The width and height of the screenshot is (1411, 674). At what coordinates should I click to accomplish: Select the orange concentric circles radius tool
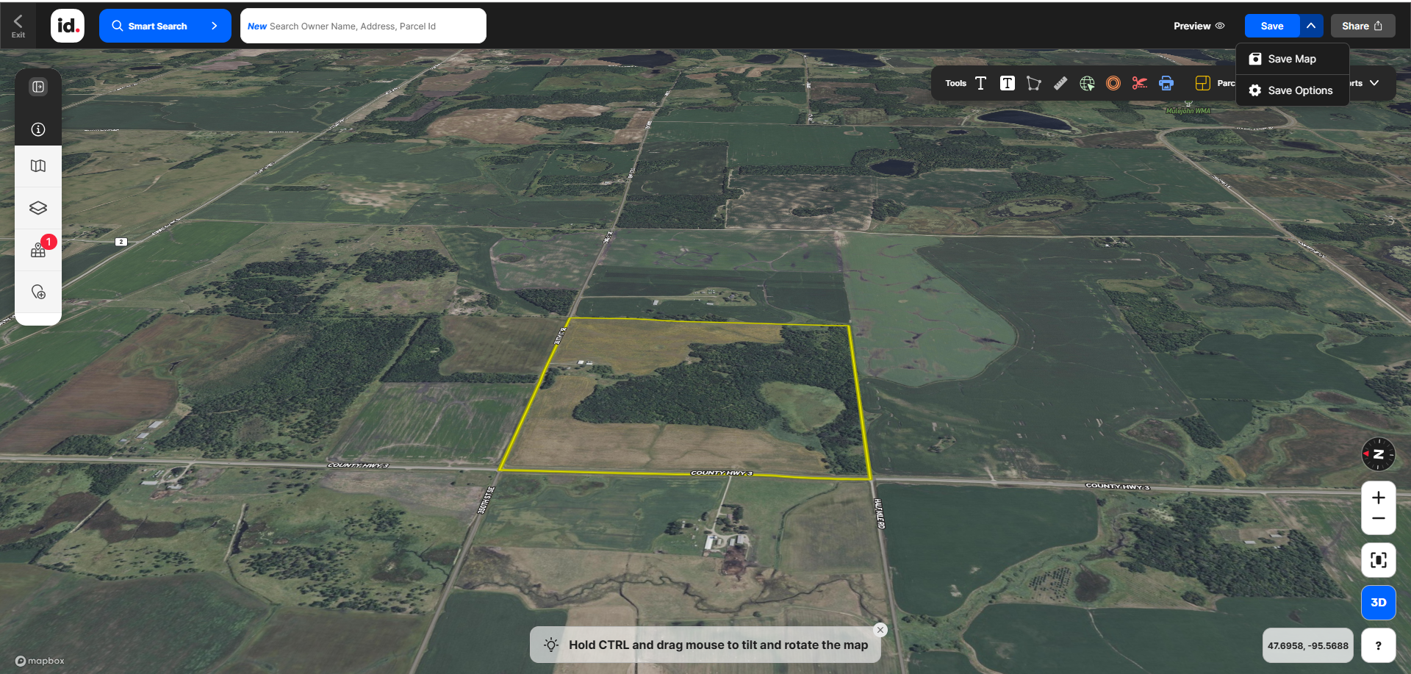tap(1113, 83)
